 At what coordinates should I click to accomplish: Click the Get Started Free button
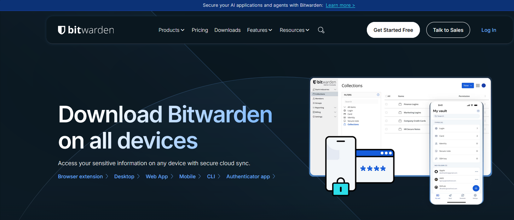(393, 30)
